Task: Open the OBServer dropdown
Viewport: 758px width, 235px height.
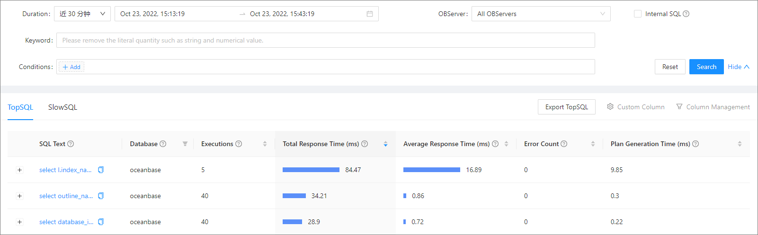Action: point(541,14)
